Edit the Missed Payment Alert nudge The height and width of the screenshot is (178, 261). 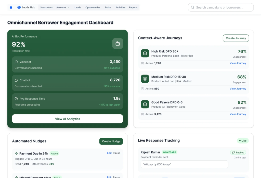coord(109,177)
